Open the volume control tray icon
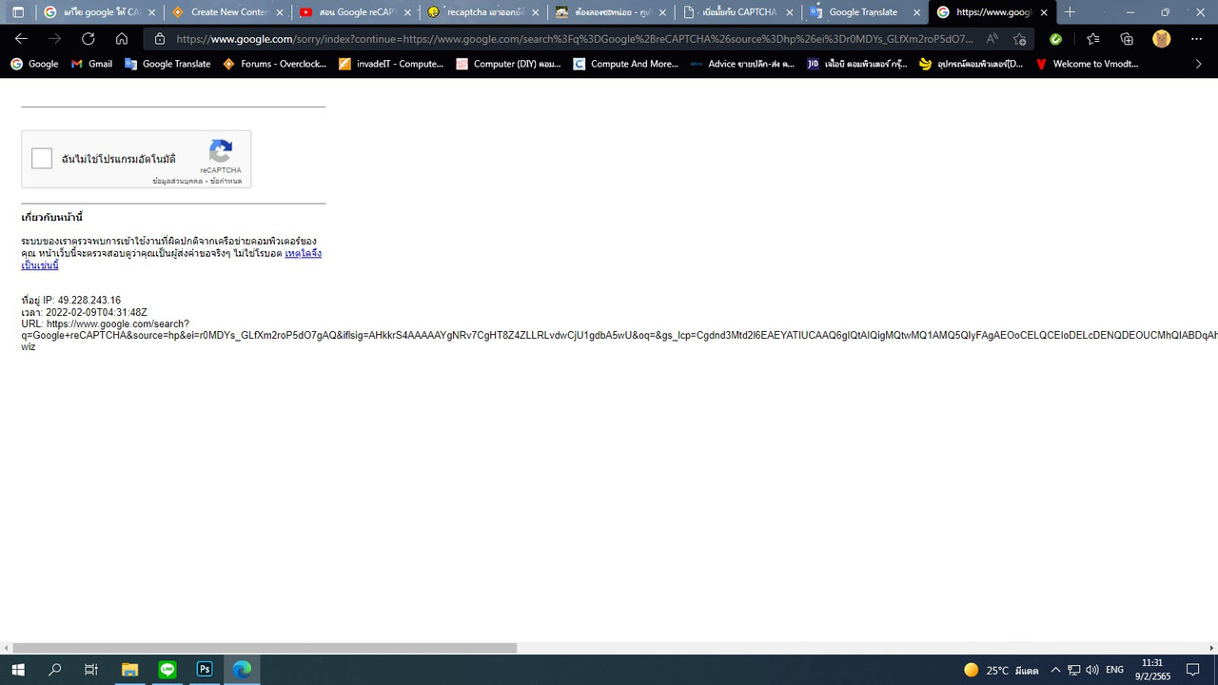Image resolution: width=1218 pixels, height=685 pixels. [1091, 670]
